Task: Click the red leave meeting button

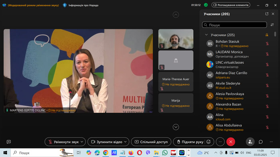Action: pyautogui.click(x=231, y=142)
